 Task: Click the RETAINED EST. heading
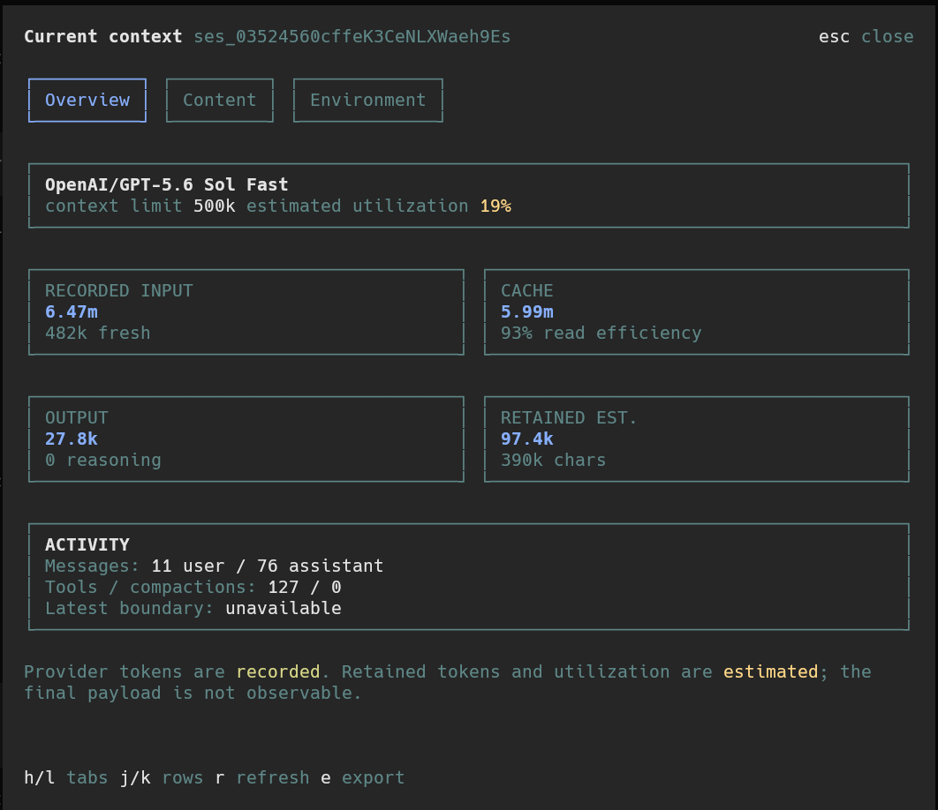(x=568, y=417)
